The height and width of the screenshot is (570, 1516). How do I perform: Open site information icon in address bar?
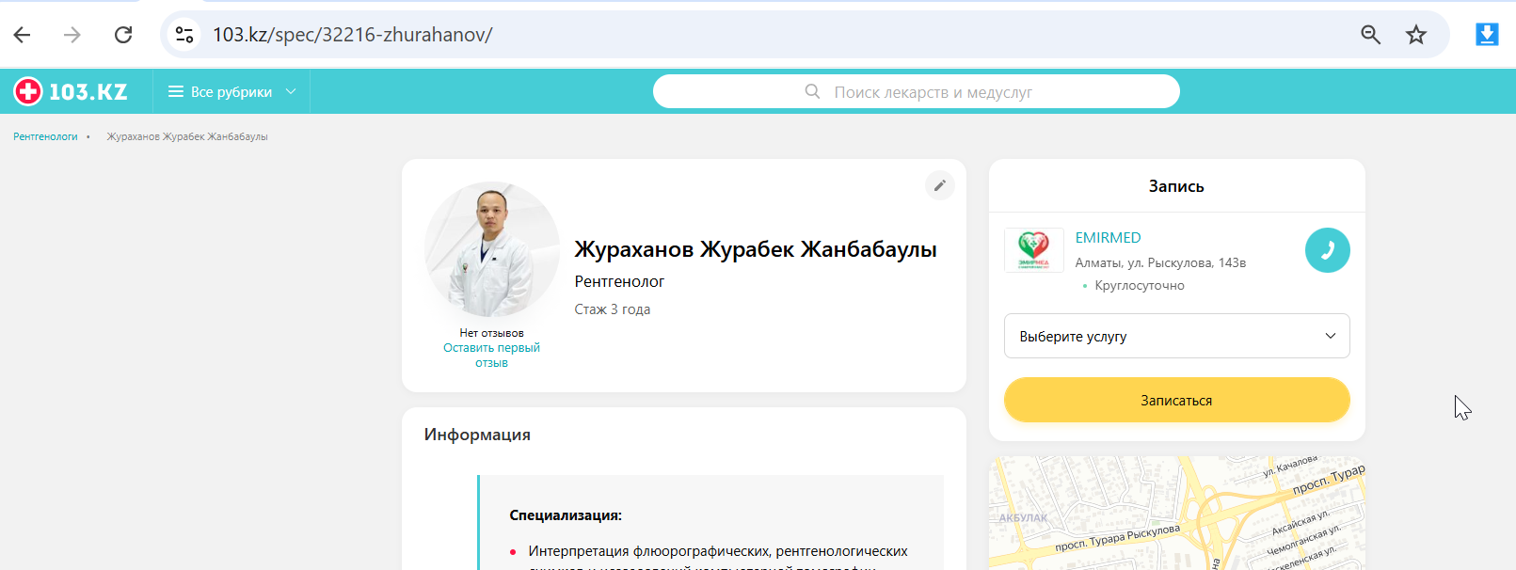(x=184, y=35)
